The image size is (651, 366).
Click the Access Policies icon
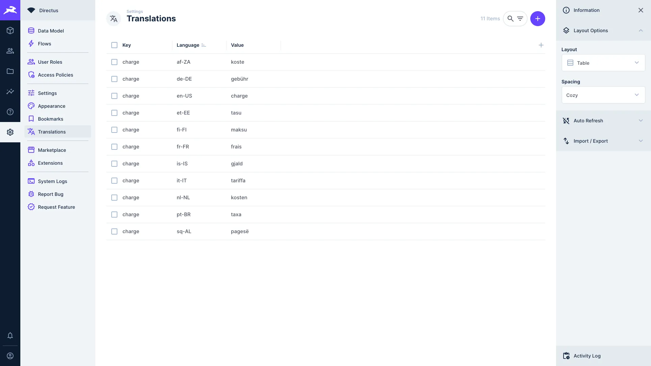pyautogui.click(x=31, y=75)
